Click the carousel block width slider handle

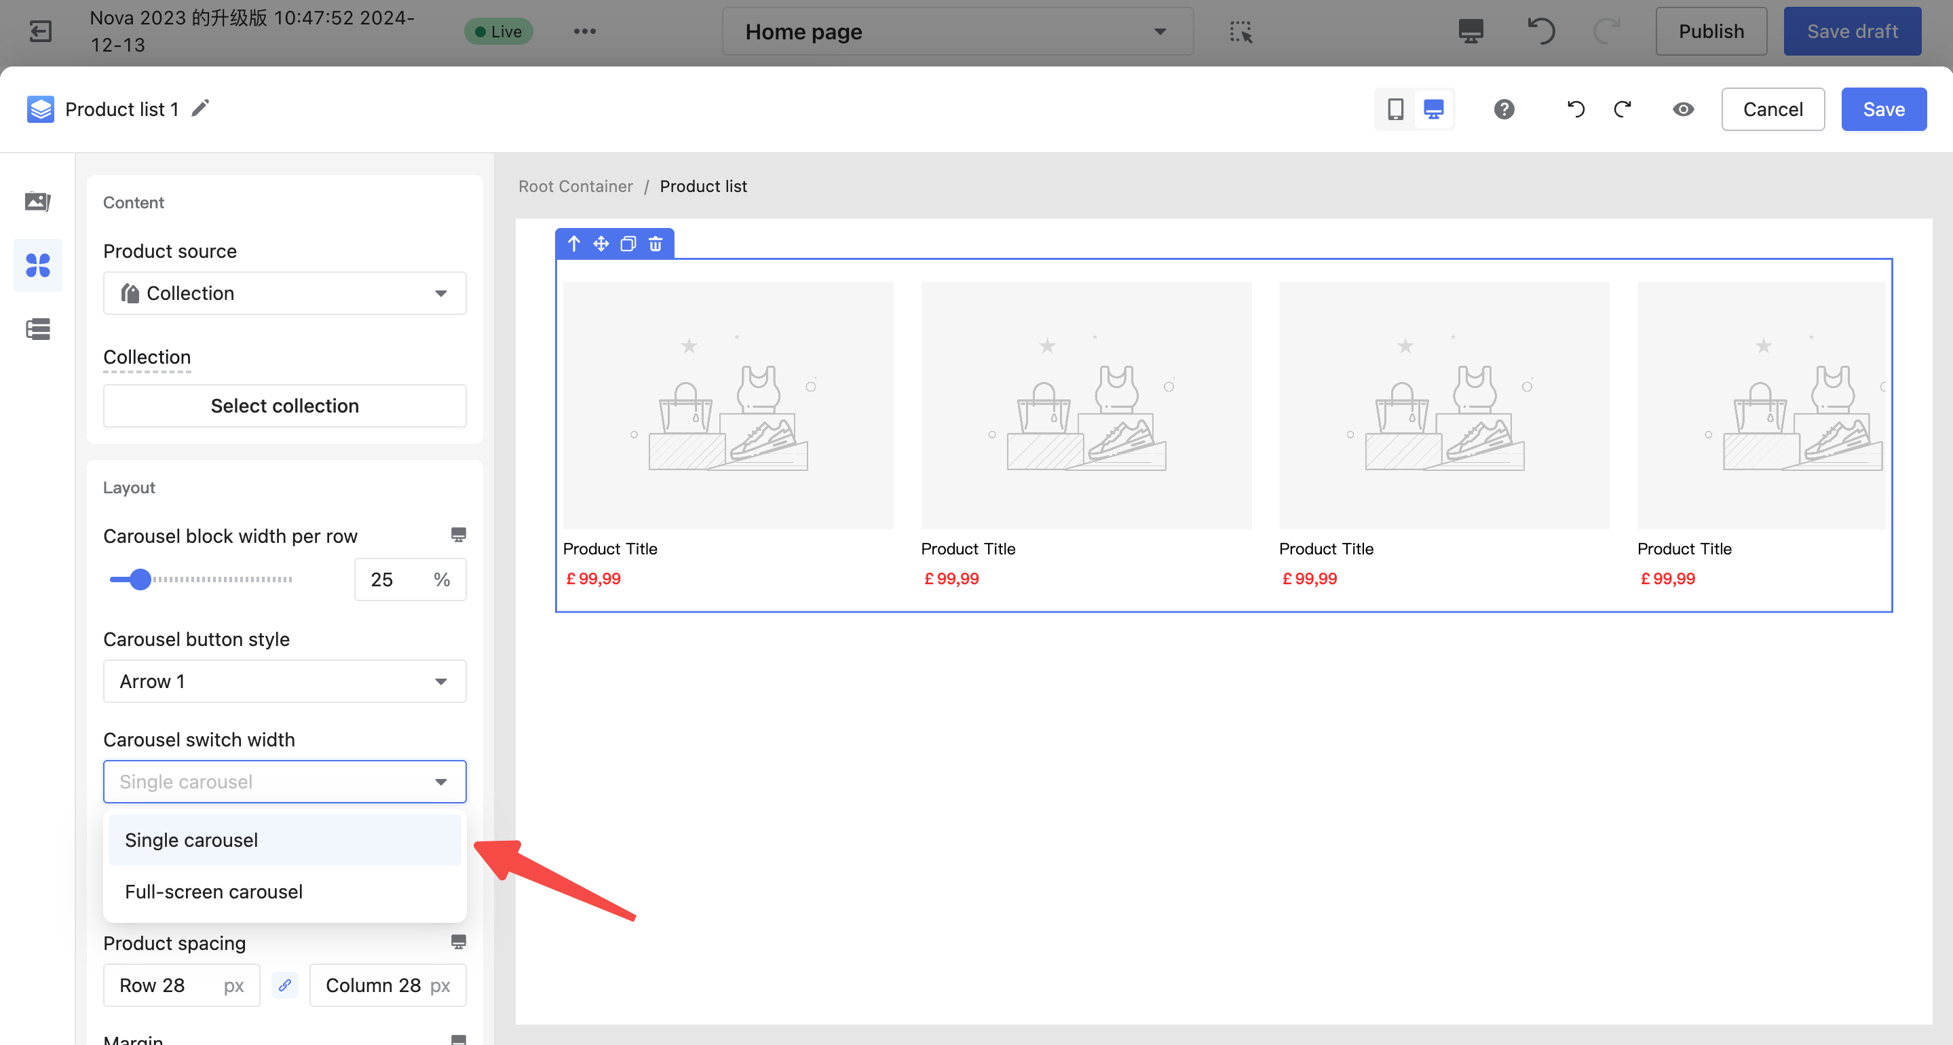pyautogui.click(x=140, y=579)
